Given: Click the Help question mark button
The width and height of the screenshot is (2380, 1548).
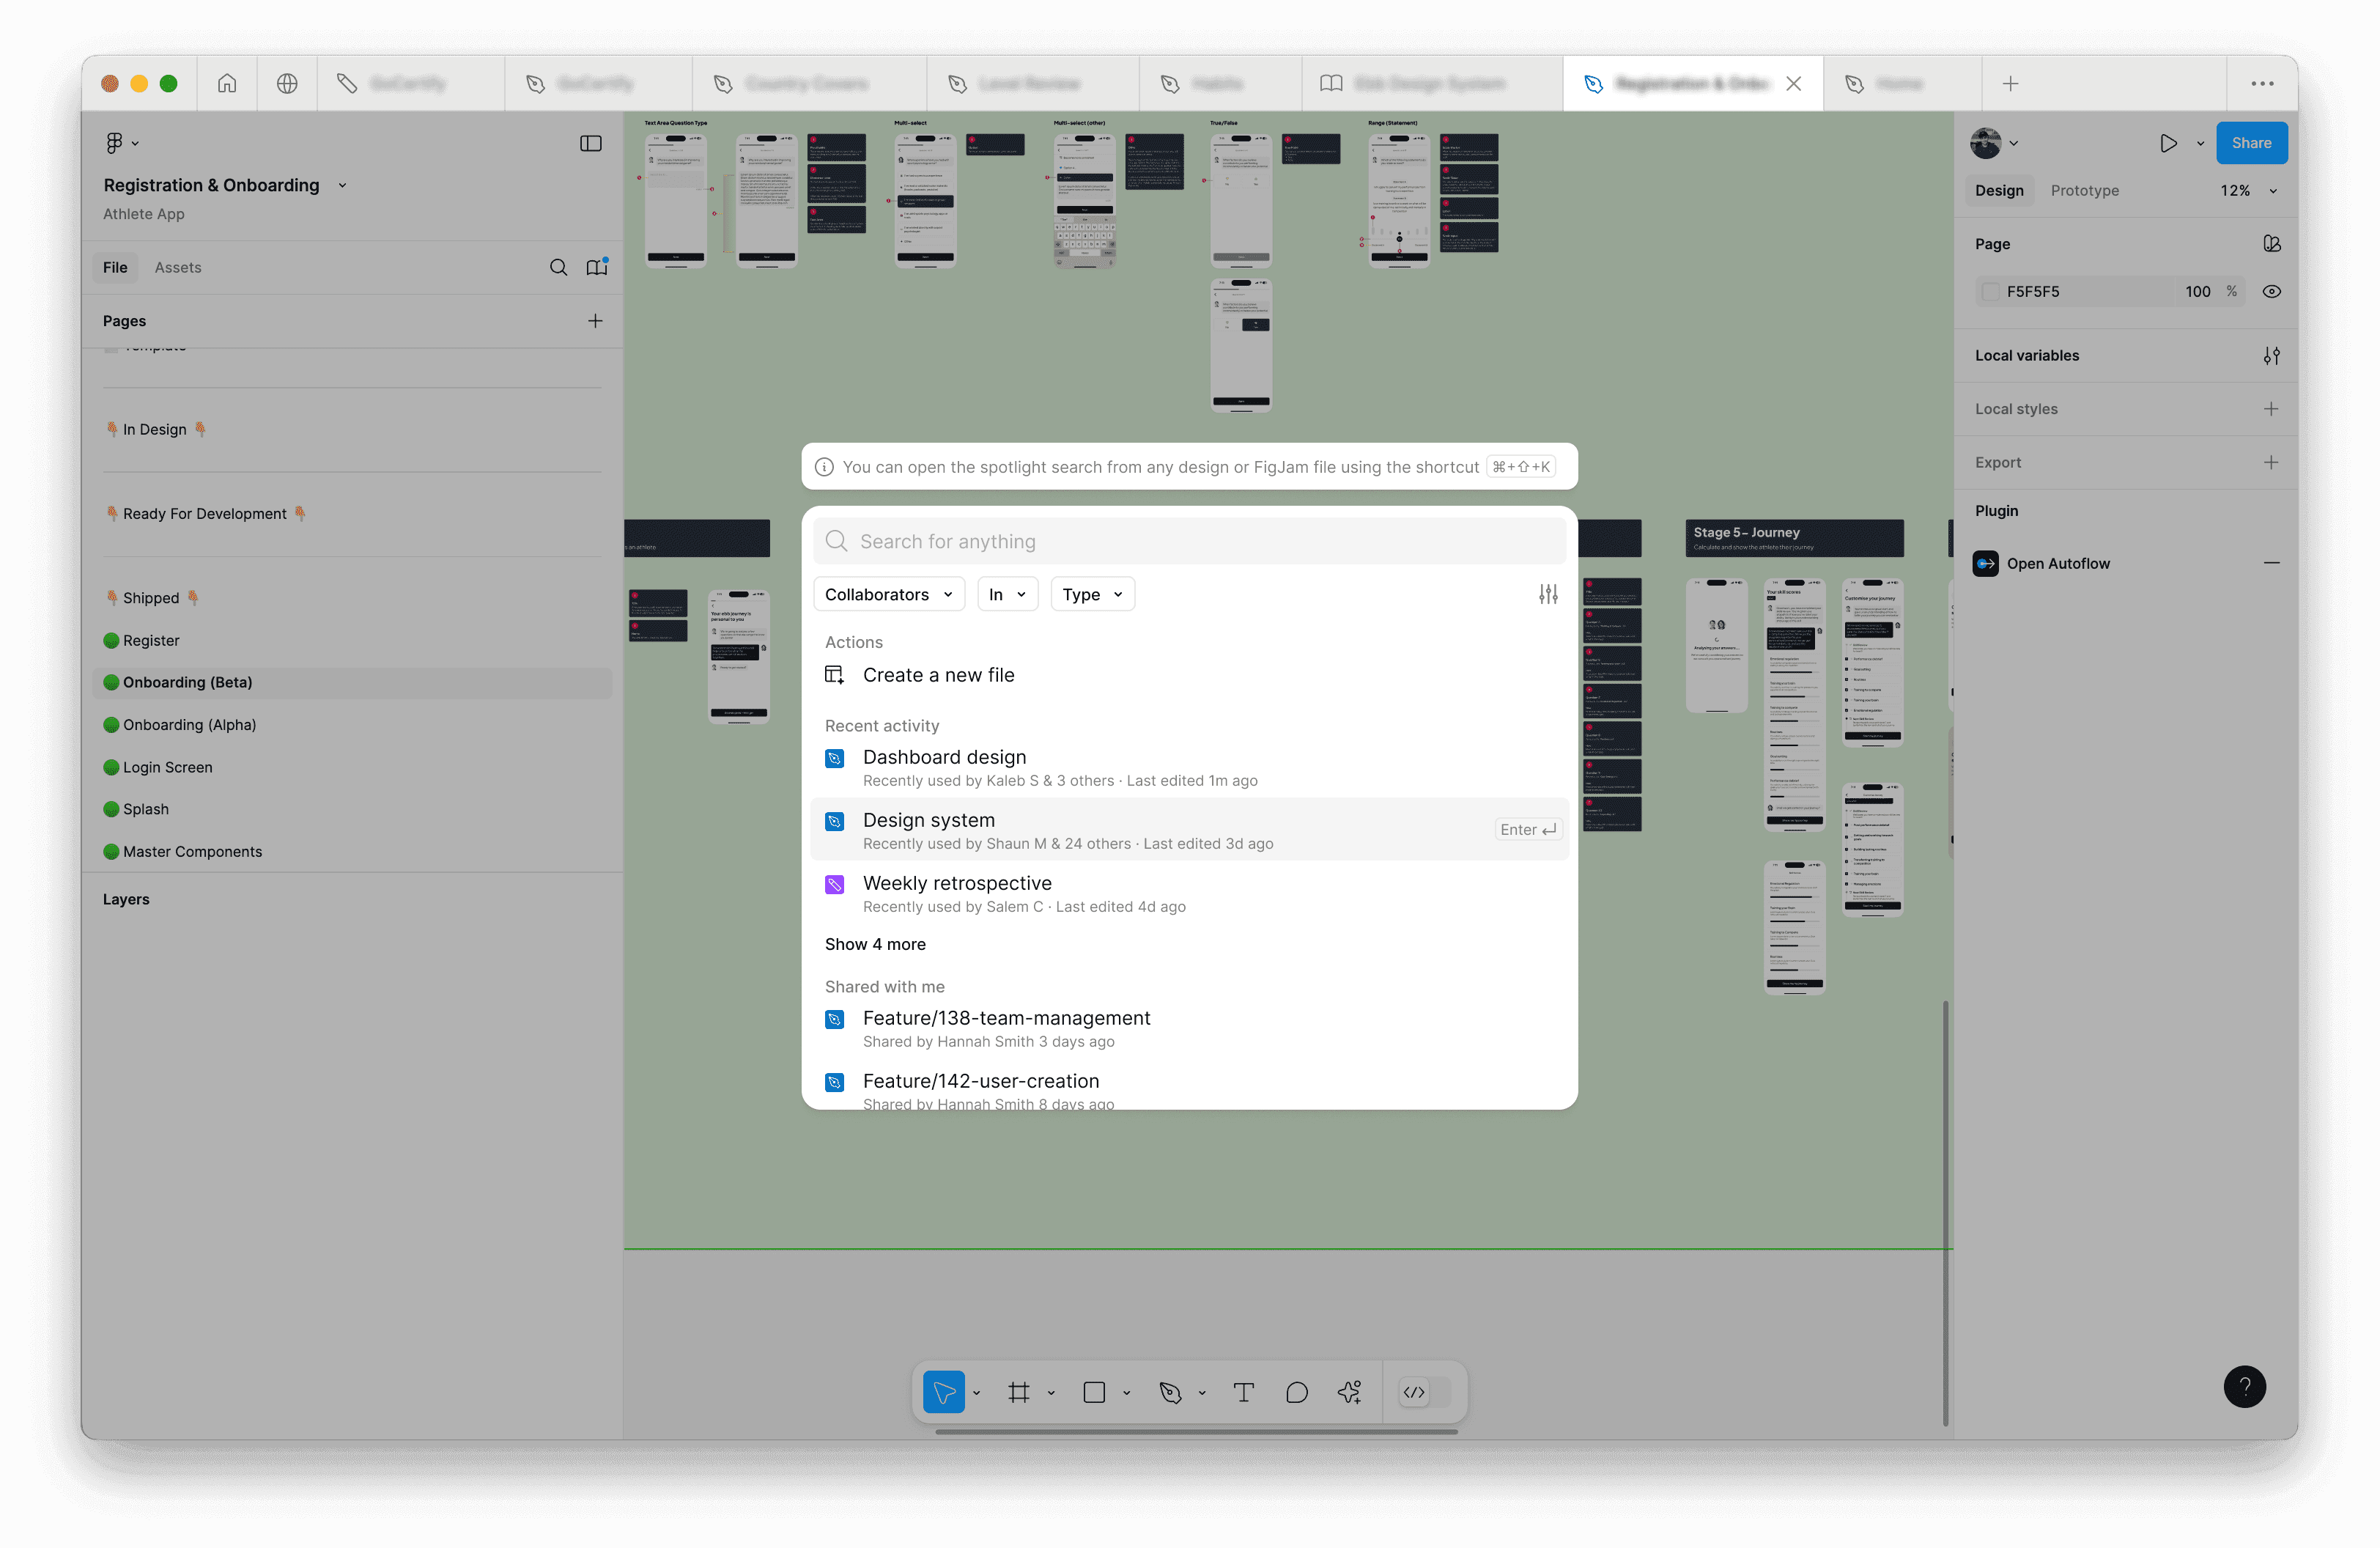Looking at the screenshot, I should [2244, 1387].
